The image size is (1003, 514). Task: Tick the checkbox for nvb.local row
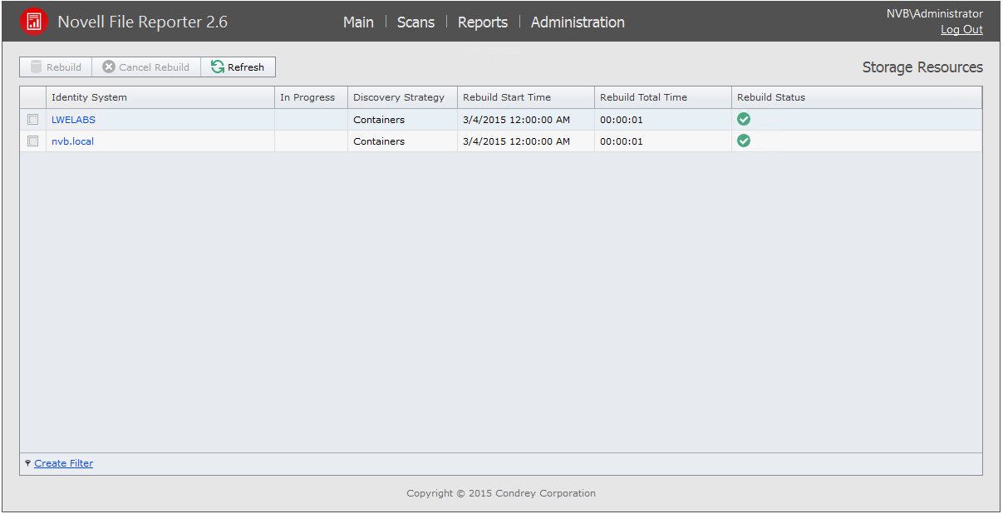[x=33, y=141]
